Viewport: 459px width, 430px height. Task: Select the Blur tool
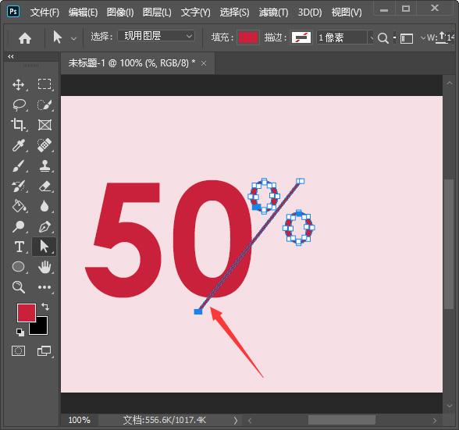[x=44, y=206]
